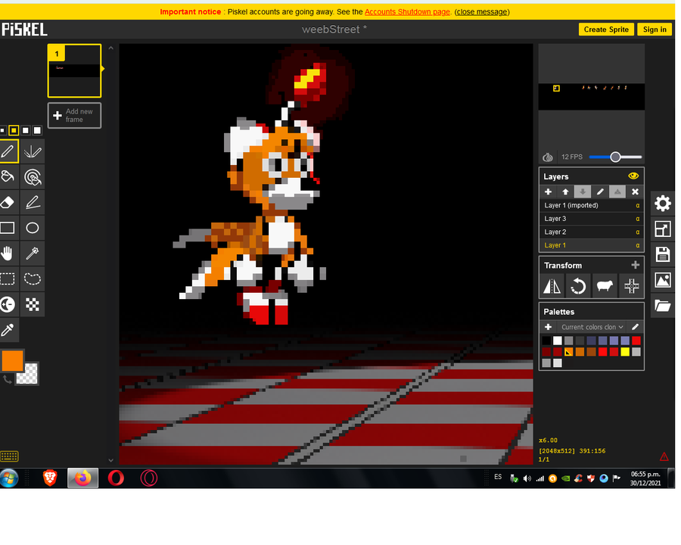681x545 pixels.
Task: Toggle opacity alpha of Layer 2
Action: coord(638,232)
